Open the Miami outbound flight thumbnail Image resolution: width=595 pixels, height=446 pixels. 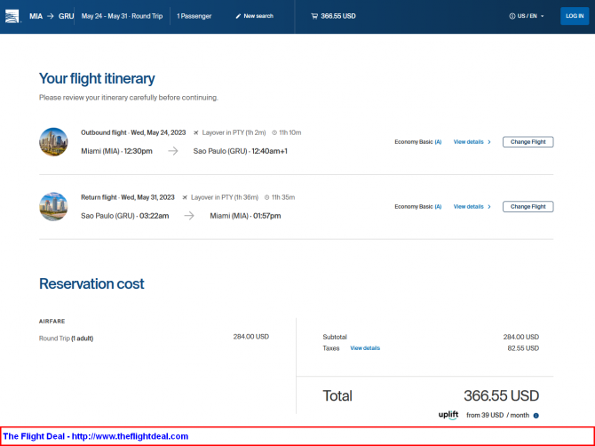click(x=53, y=142)
